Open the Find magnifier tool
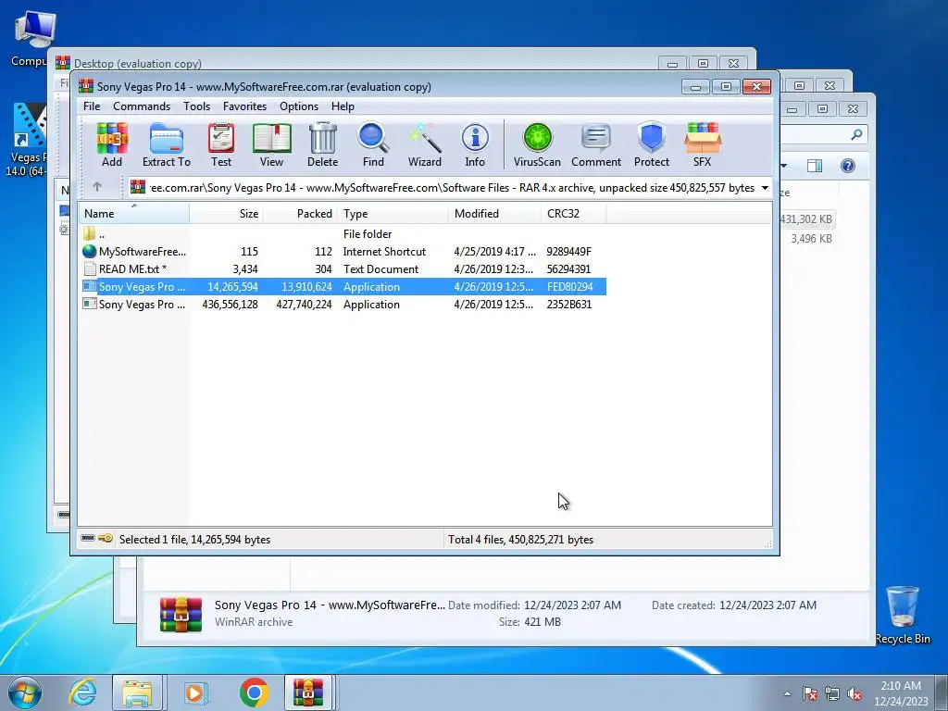 point(373,145)
